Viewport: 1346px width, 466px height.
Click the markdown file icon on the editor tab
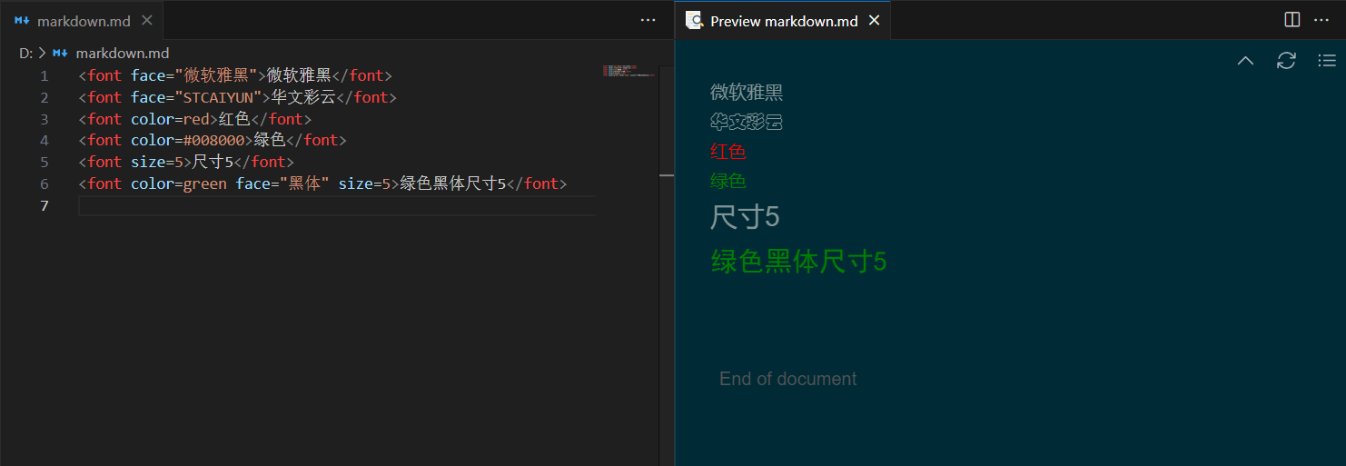[x=22, y=20]
